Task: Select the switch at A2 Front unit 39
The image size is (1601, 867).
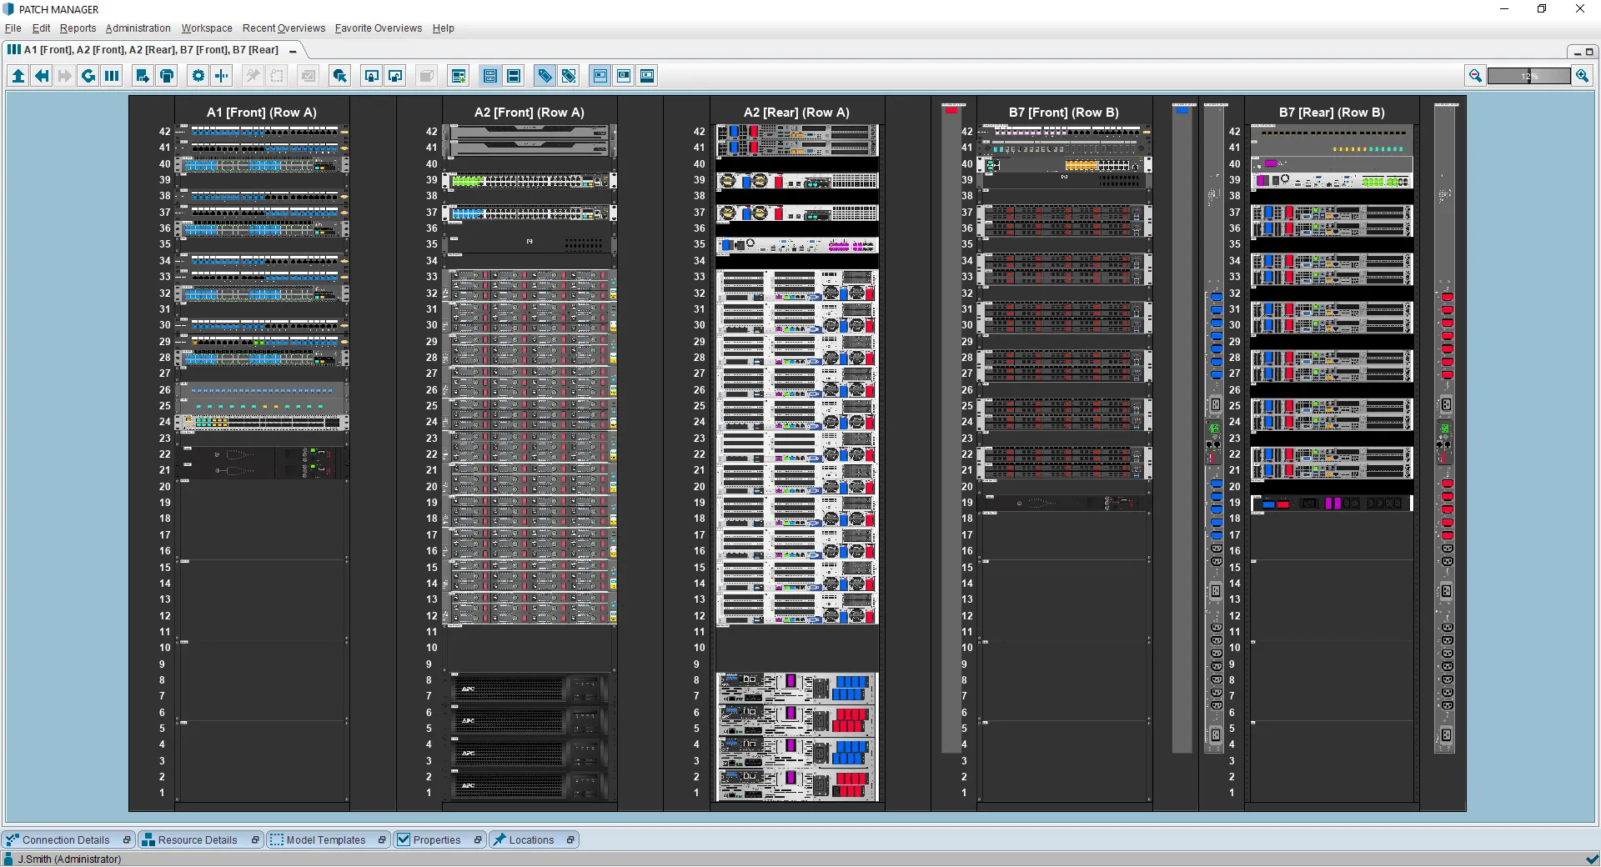Action: (529, 180)
